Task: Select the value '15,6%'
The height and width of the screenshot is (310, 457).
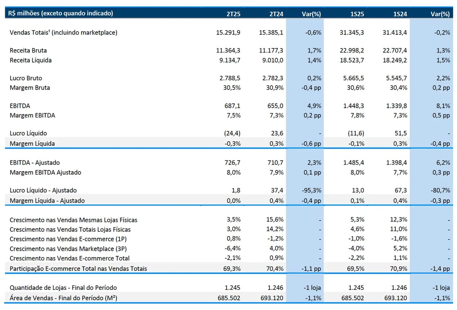Action: 275,219
